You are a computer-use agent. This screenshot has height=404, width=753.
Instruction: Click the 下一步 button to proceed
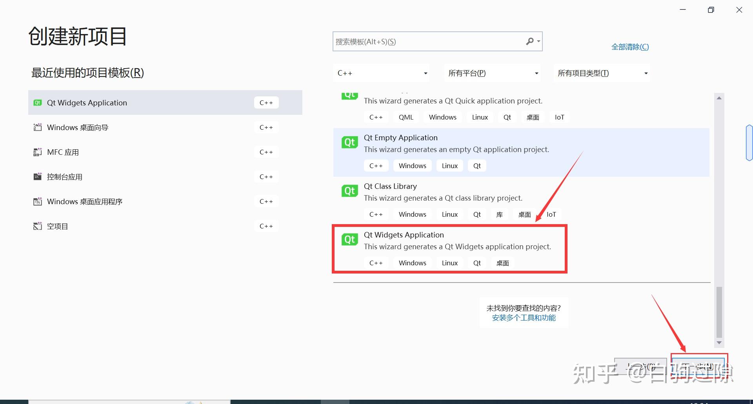[698, 366]
